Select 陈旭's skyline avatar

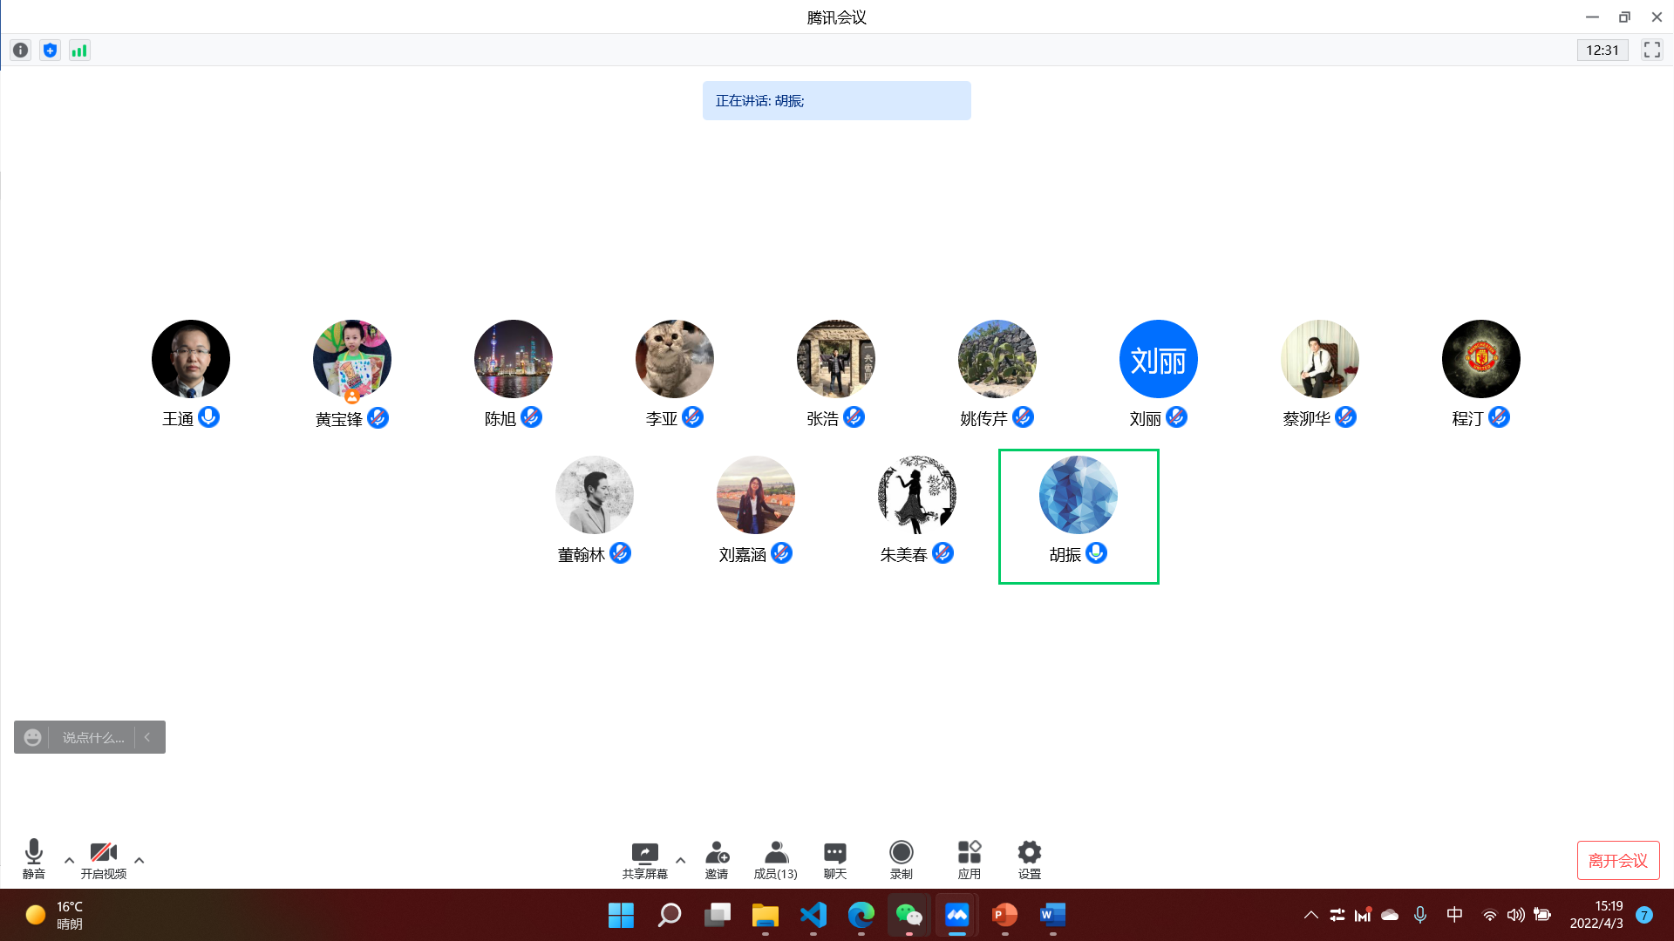click(x=514, y=359)
